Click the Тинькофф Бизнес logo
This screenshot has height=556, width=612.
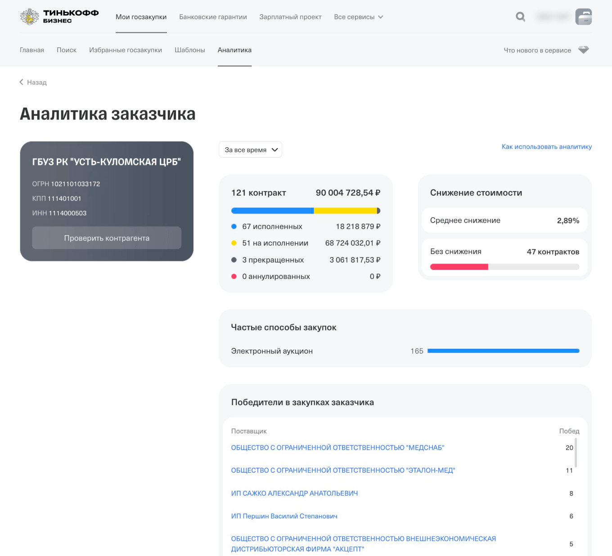(58, 16)
